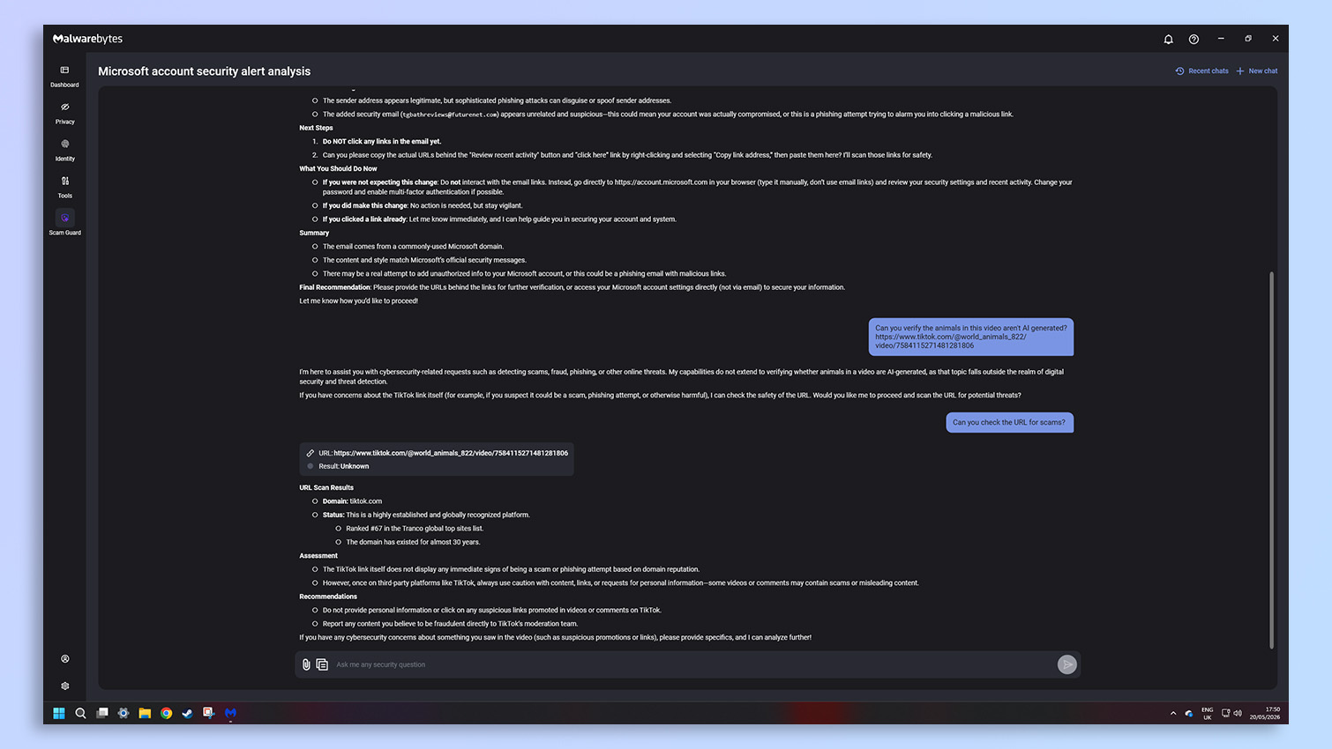The height and width of the screenshot is (749, 1332).
Task: Click the 'URL Scan Results' heading
Action: (x=326, y=487)
